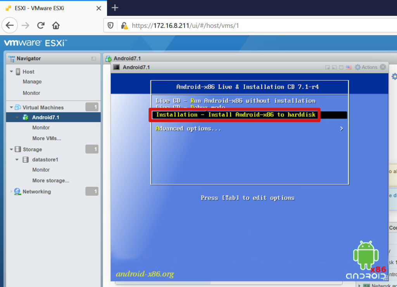Collapse the datastore1 tree node
Viewport: 397px width, 287px height.
17,160
